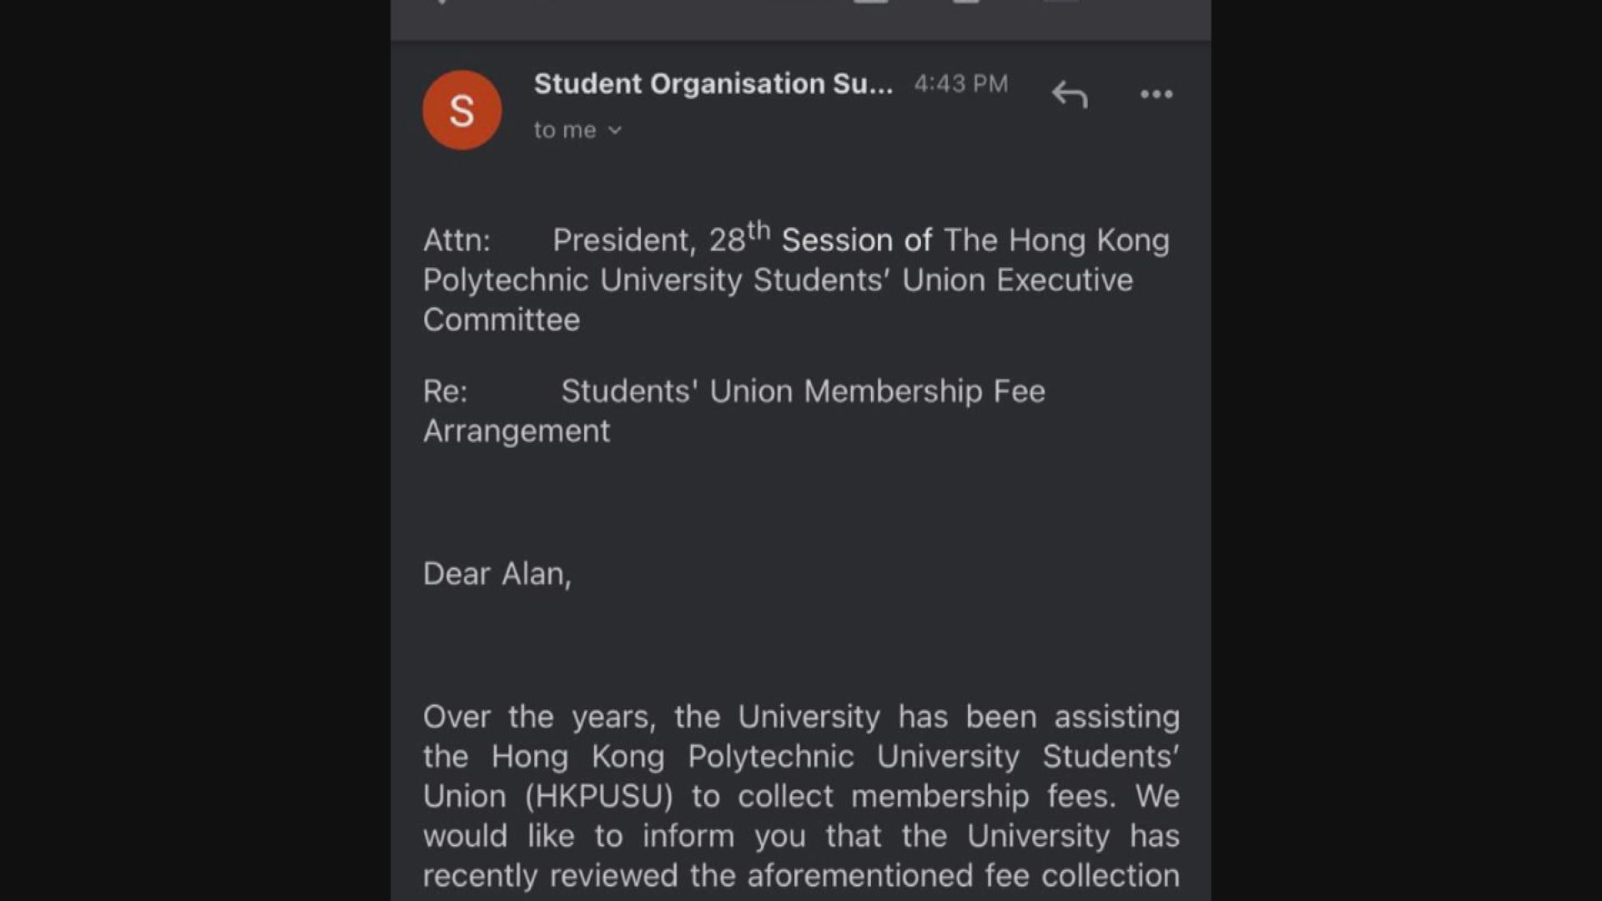Reply to the email using the reply arrow
The height and width of the screenshot is (901, 1602).
pos(1071,94)
